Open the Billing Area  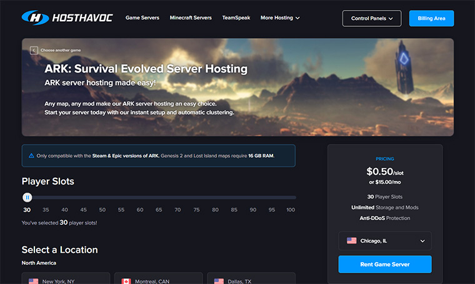click(431, 19)
